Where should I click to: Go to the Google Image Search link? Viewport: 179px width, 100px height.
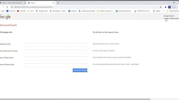tap(171, 19)
